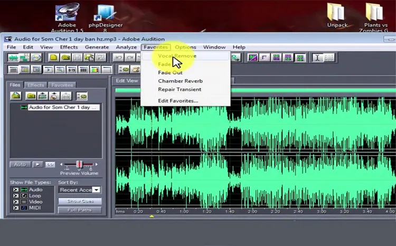Toggle Auto preview play button

click(20, 164)
